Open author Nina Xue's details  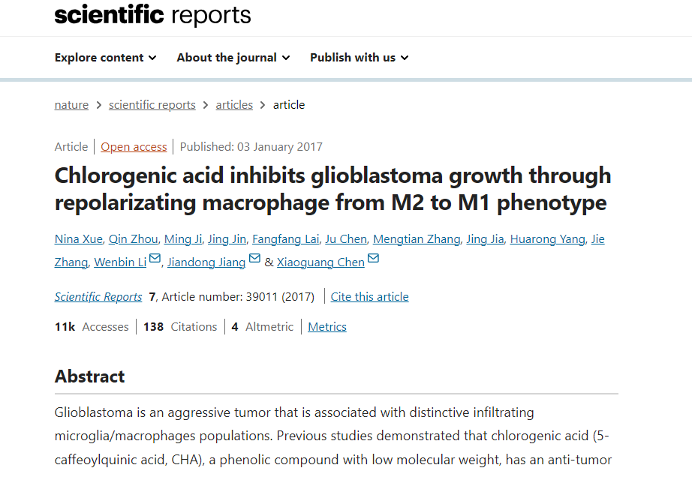[78, 239]
